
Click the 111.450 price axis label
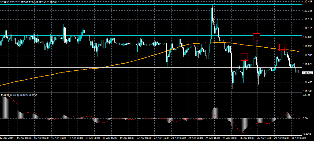coord(308,82)
